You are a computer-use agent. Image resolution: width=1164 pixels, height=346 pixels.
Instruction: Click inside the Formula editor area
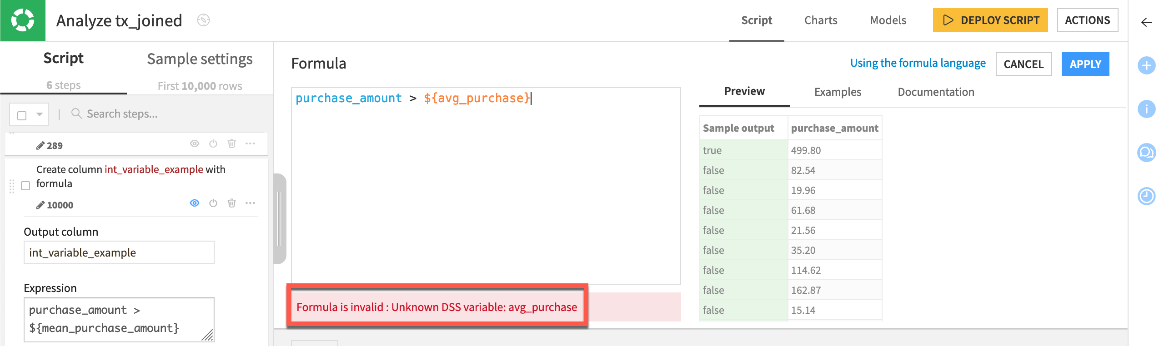coord(486,186)
